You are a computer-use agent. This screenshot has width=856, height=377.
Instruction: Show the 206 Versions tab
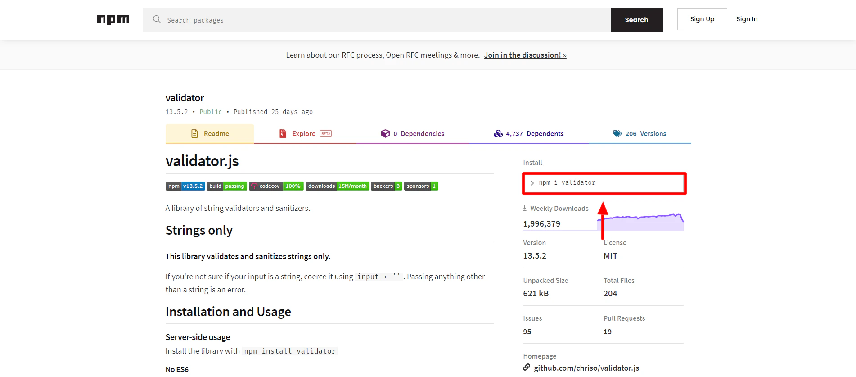click(x=640, y=134)
